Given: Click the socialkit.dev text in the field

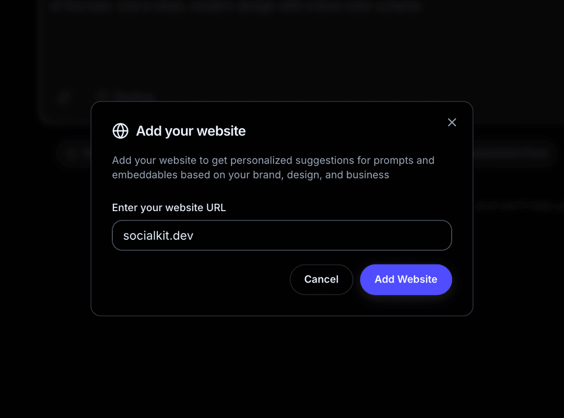Looking at the screenshot, I should [158, 236].
